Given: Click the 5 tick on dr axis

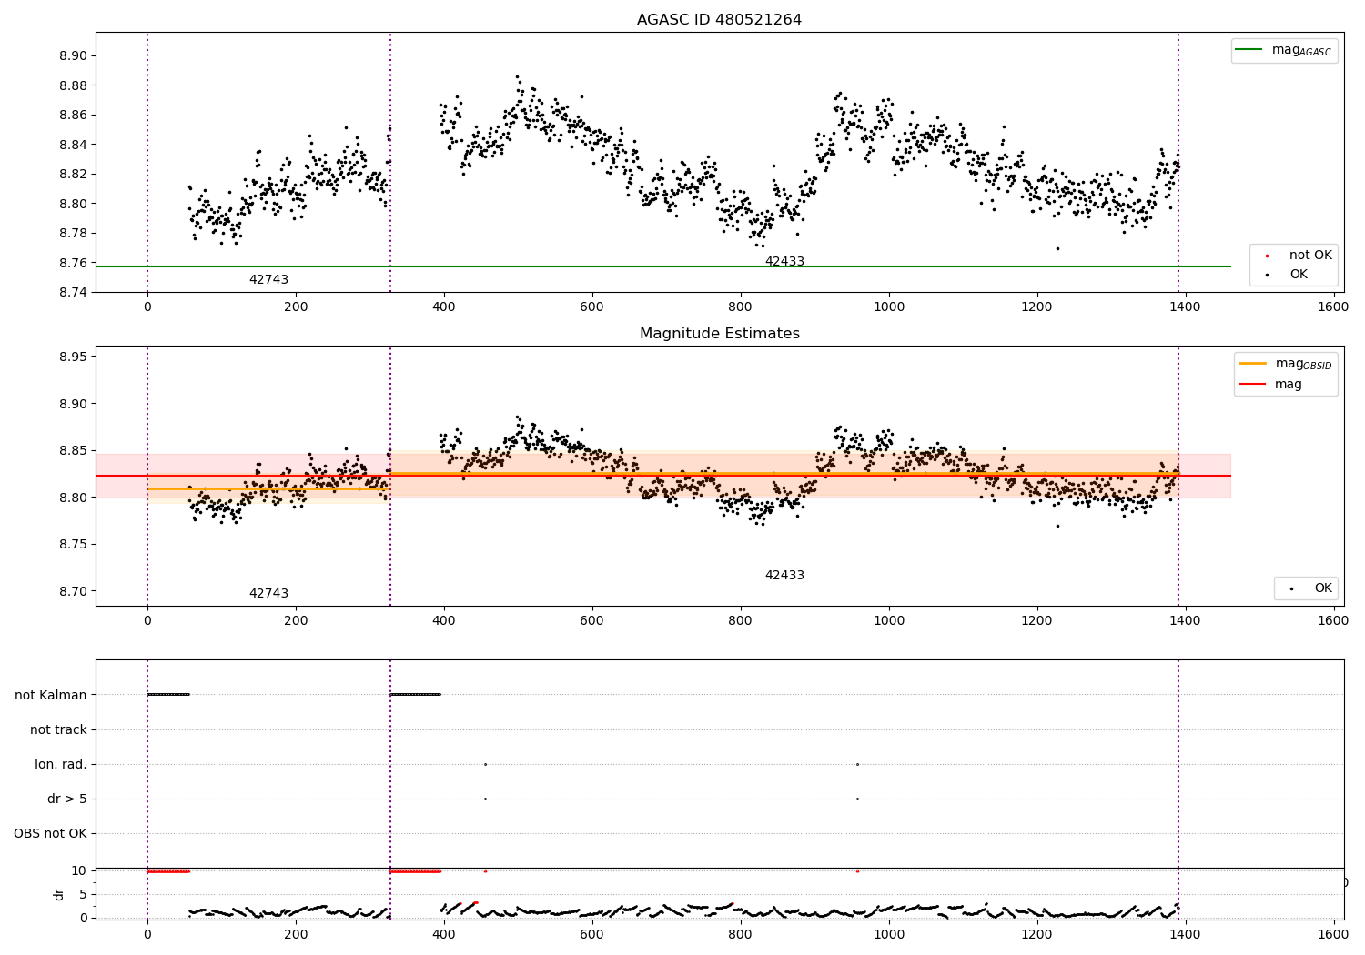Looking at the screenshot, I should (x=83, y=894).
